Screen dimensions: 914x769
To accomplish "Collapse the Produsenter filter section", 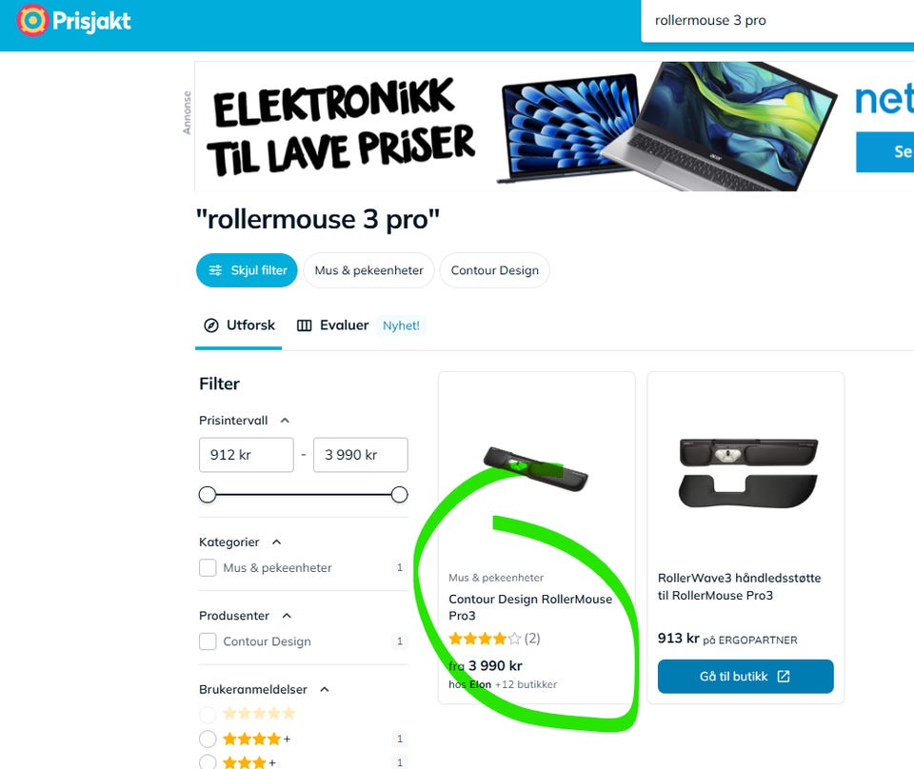I will point(287,616).
